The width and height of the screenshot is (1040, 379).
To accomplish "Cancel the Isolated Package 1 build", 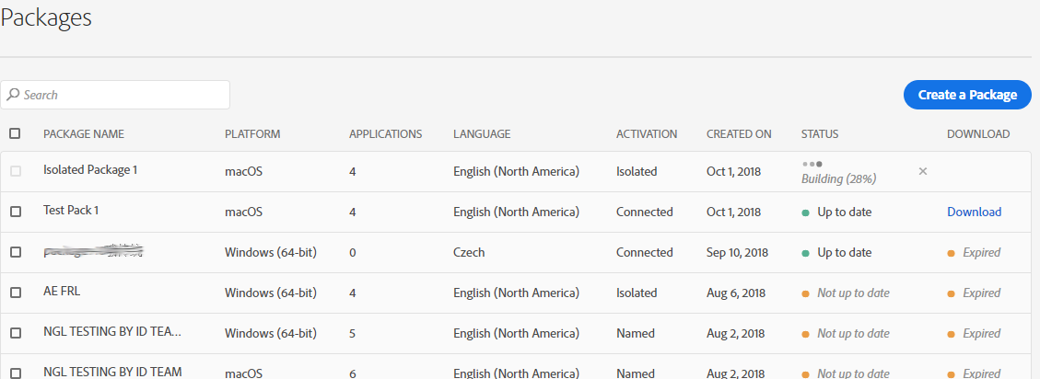I will [x=923, y=171].
